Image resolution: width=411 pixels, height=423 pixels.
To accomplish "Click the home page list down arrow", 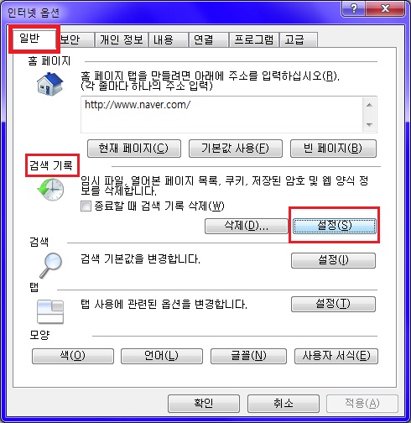I will click(x=369, y=124).
